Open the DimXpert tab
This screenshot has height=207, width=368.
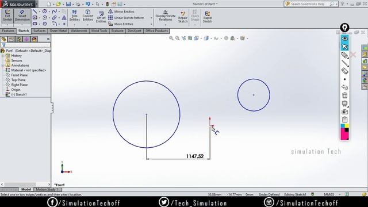coord(135,31)
